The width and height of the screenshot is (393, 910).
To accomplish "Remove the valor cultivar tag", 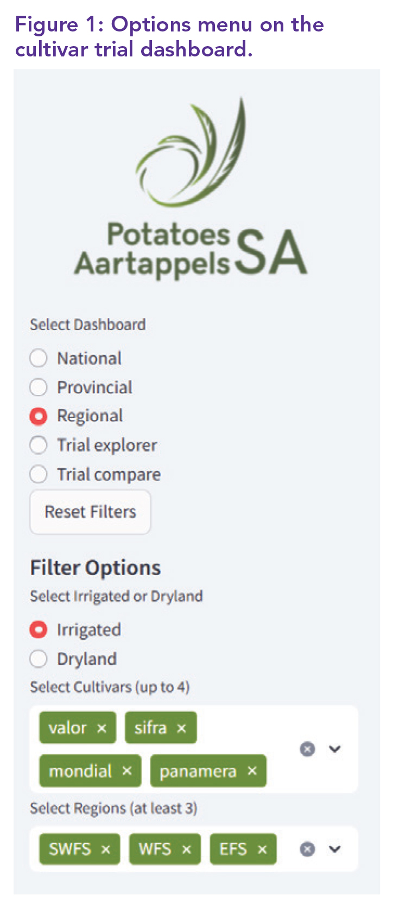I will coord(102,728).
